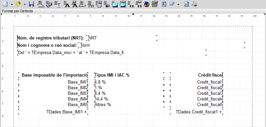The width and height of the screenshot is (266, 127).
Task: Select header 'Tipus IMI i IAC %'
Action: click(x=129, y=75)
